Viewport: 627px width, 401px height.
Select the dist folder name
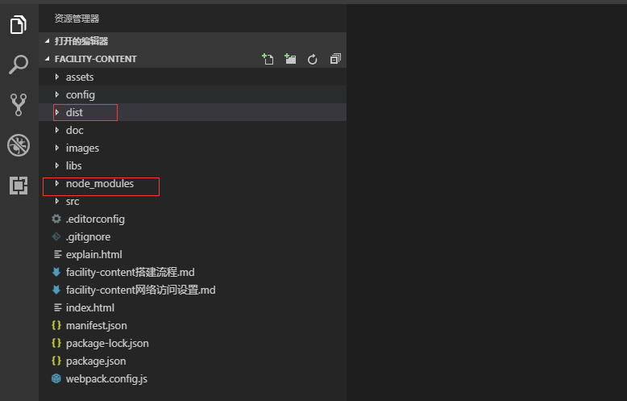74,112
